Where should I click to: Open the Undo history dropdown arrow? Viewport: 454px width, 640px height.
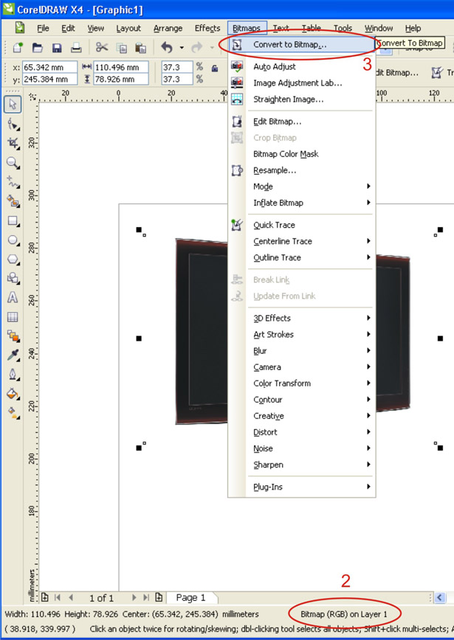click(182, 48)
